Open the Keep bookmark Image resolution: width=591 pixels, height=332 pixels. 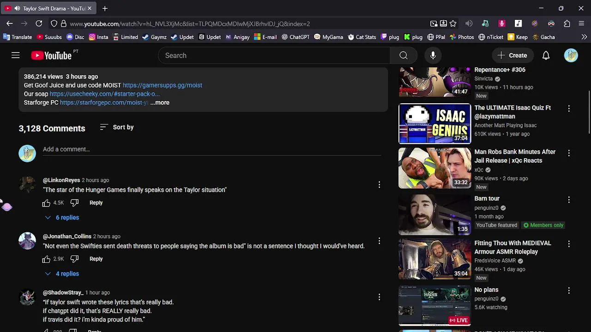click(x=518, y=37)
